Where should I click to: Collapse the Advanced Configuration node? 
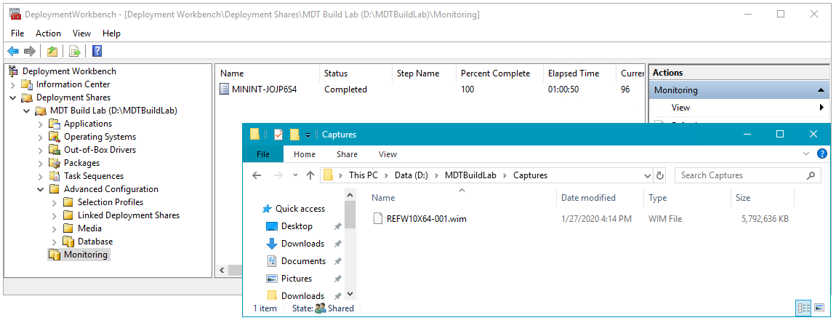click(41, 189)
